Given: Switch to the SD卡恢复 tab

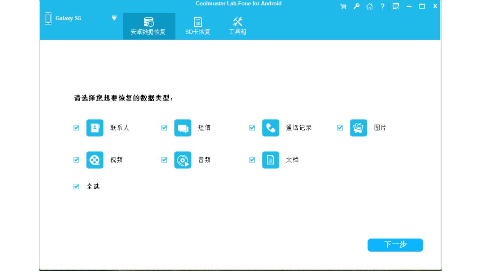Looking at the screenshot, I should pos(198,26).
